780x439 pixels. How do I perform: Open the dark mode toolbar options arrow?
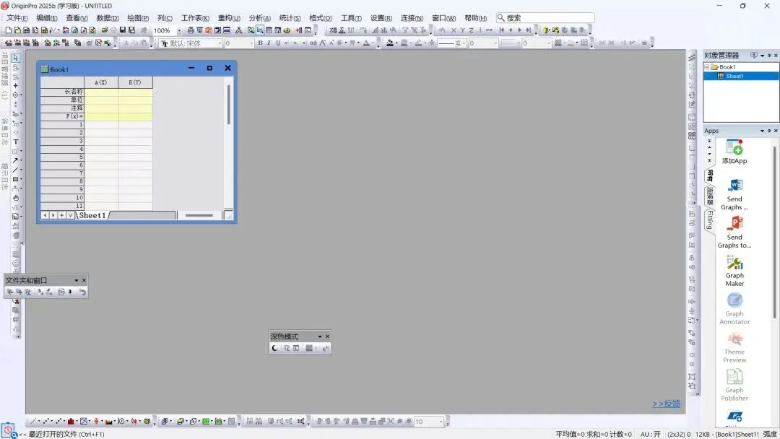click(320, 336)
